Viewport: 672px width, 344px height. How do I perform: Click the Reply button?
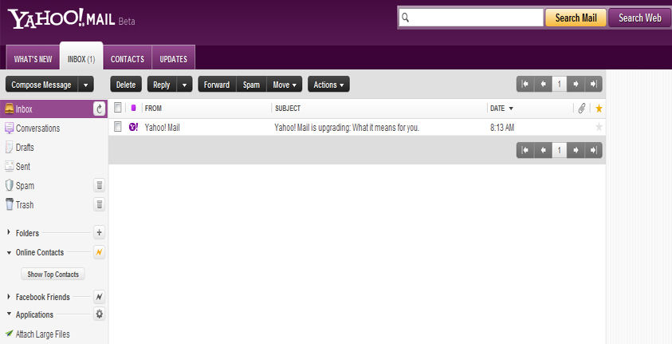point(162,85)
